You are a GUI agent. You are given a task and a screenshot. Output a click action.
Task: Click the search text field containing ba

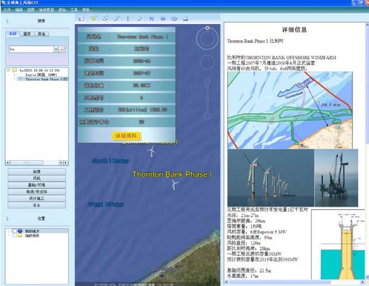[x=31, y=49]
